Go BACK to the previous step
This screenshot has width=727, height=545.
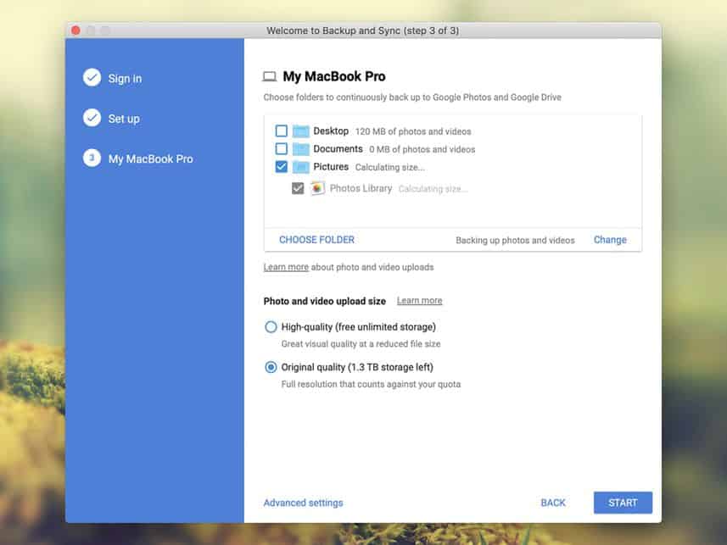pos(553,503)
